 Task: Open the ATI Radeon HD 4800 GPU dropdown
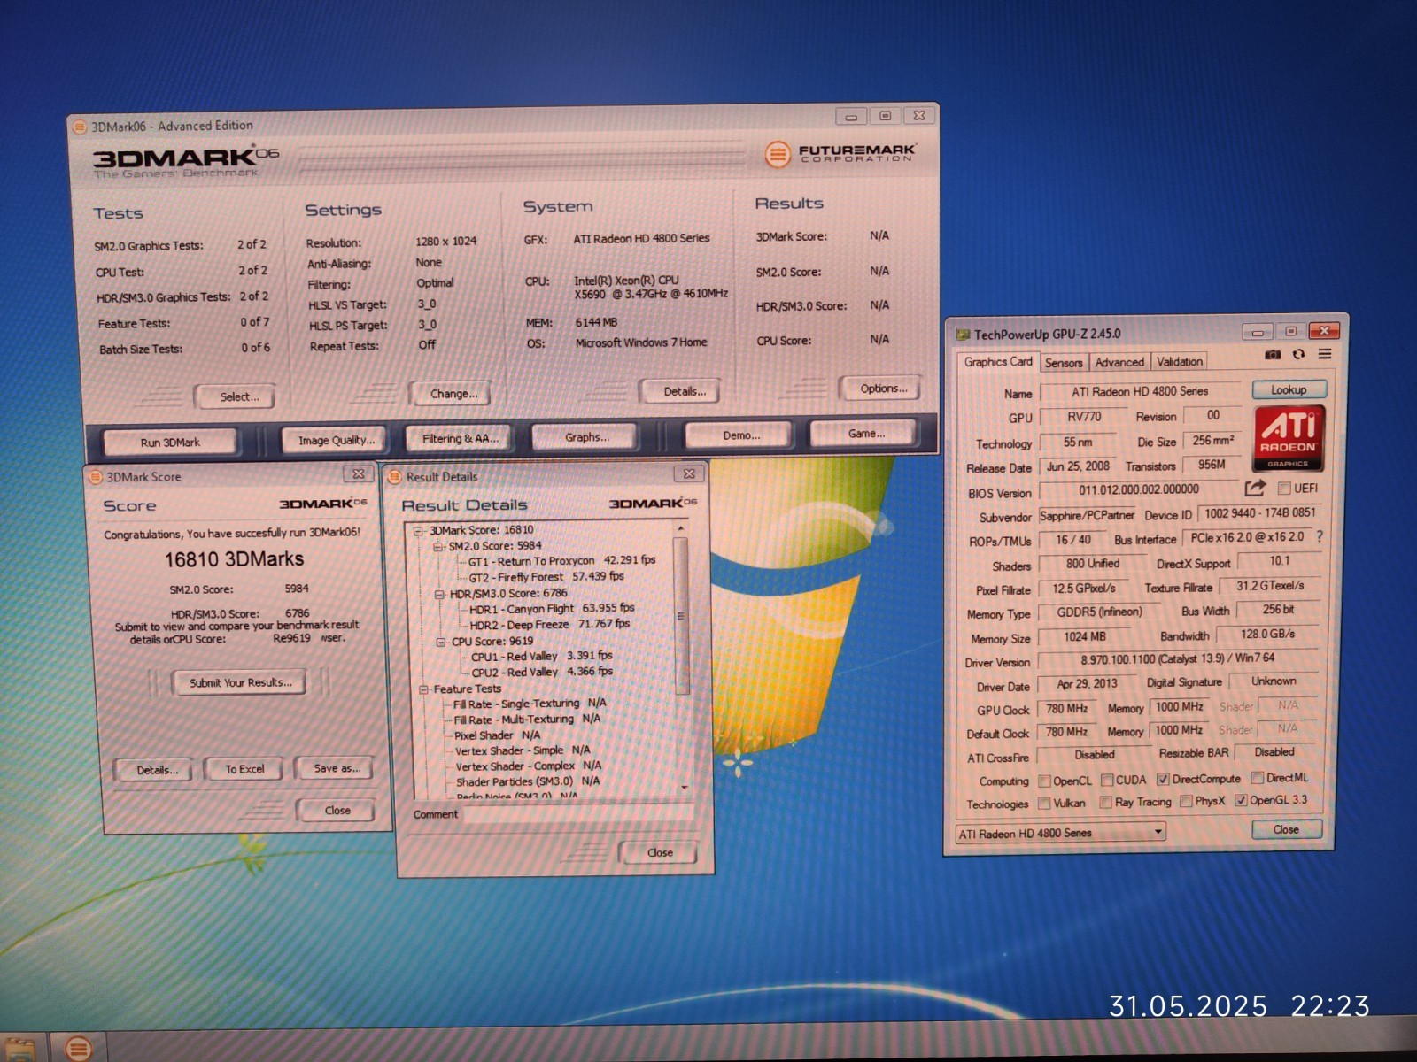pyautogui.click(x=1158, y=832)
